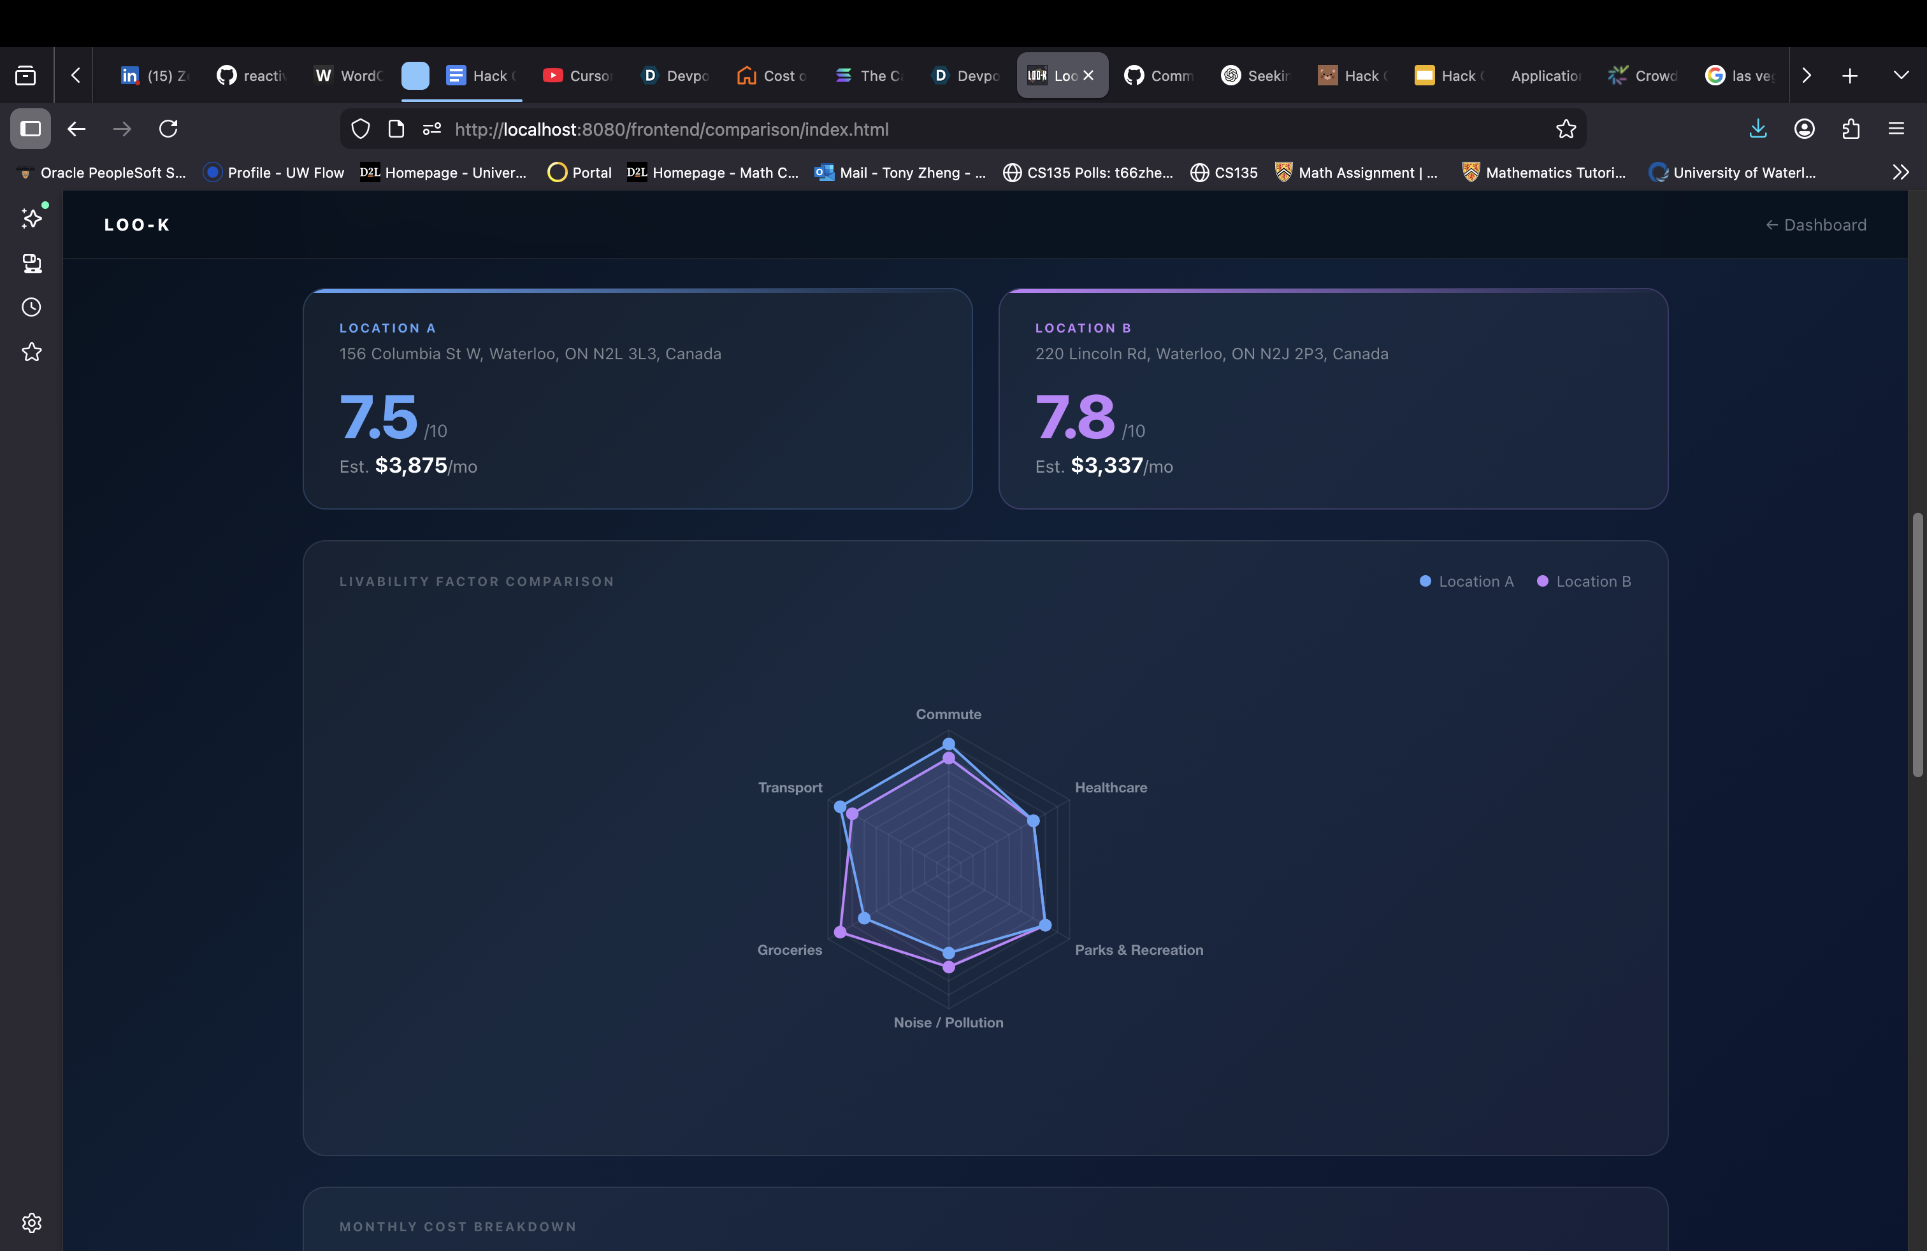
Task: Open sidebar settings gear icon
Action: (x=32, y=1223)
